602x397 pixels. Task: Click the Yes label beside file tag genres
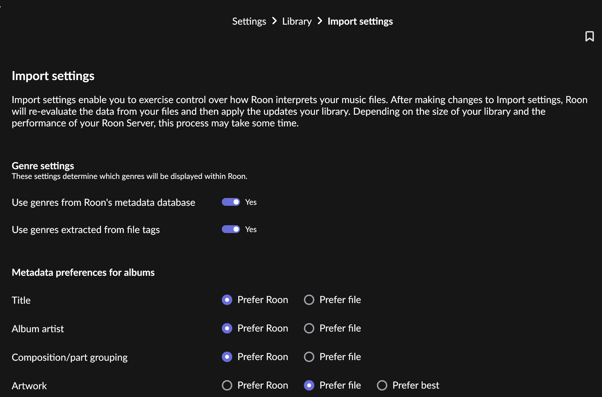251,229
